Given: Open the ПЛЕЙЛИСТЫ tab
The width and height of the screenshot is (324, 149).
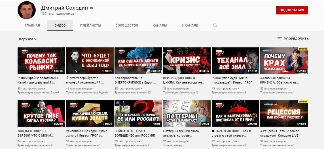Looking at the screenshot, I should (x=90, y=25).
